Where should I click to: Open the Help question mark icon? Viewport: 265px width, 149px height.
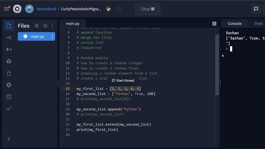(x=8, y=139)
